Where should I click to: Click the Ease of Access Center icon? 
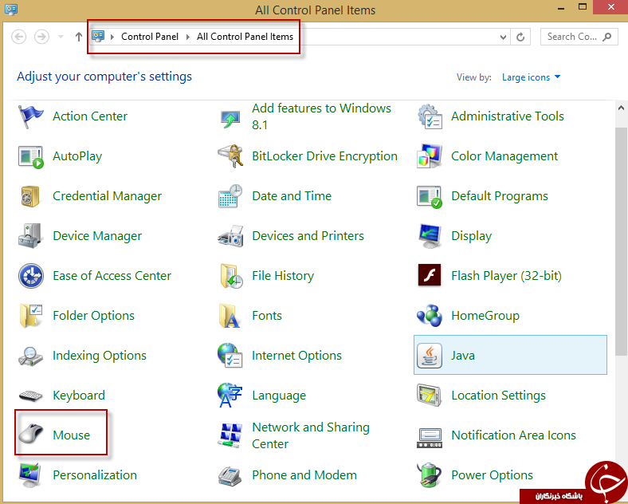point(30,276)
